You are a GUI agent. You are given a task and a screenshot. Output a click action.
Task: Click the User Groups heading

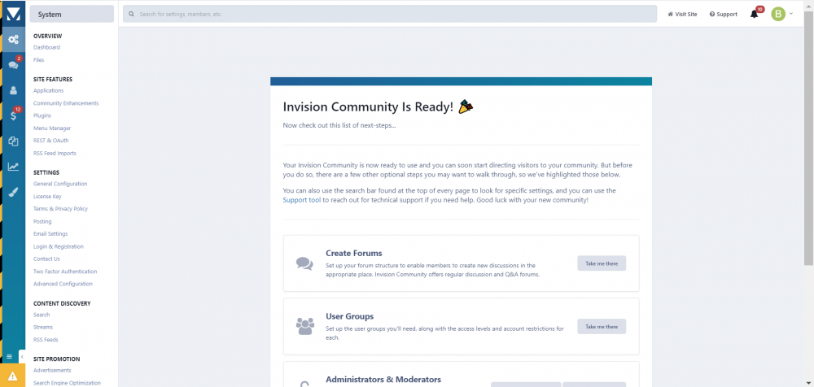(x=350, y=316)
